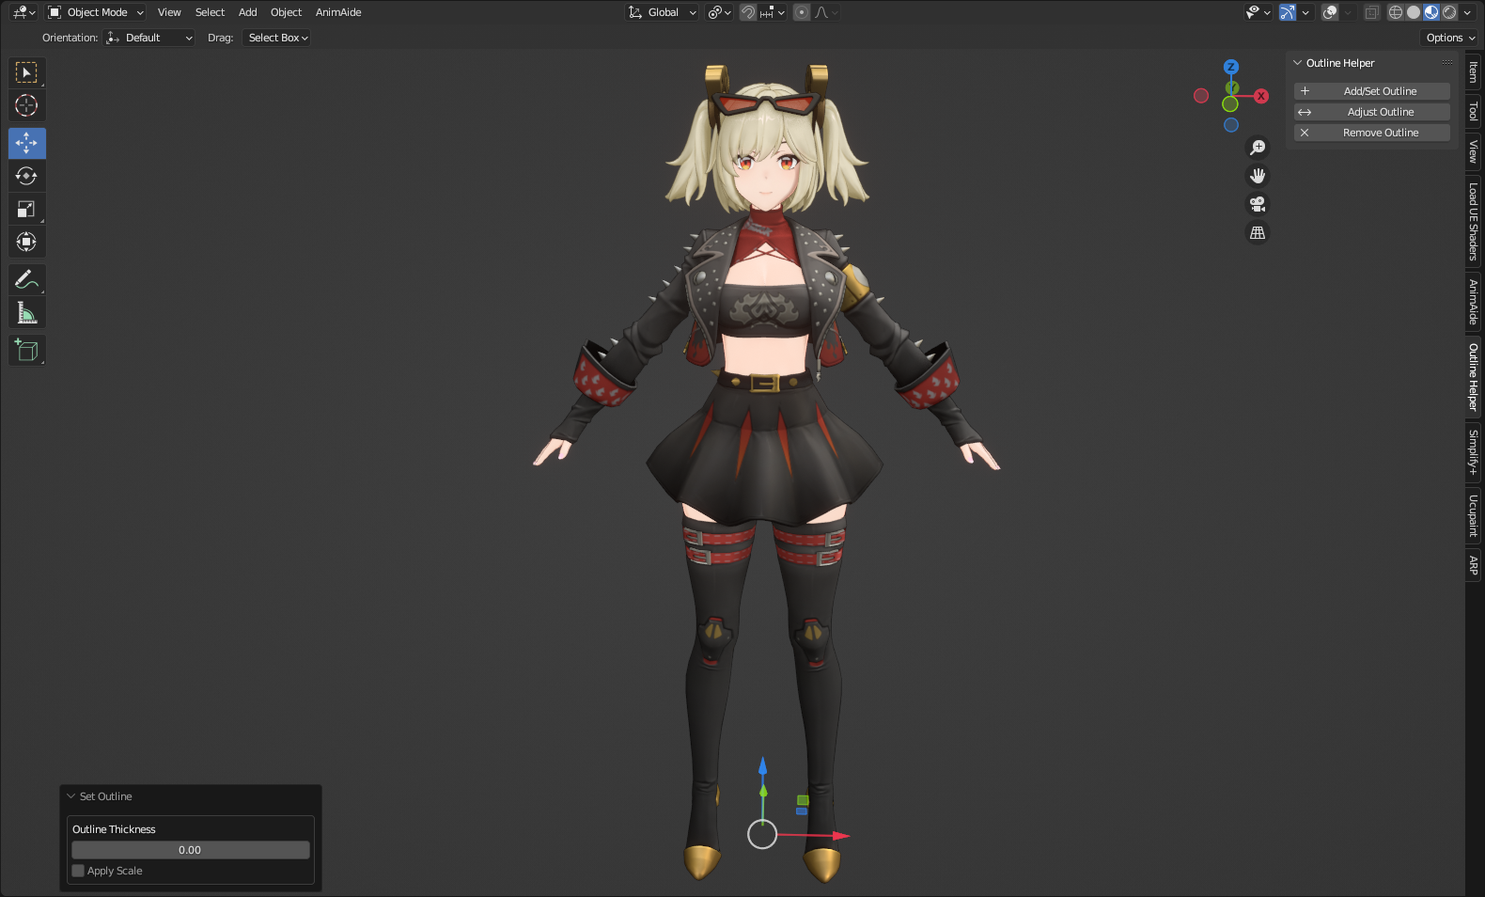Switch to Rendered viewport shading
The height and width of the screenshot is (897, 1485).
1449,12
